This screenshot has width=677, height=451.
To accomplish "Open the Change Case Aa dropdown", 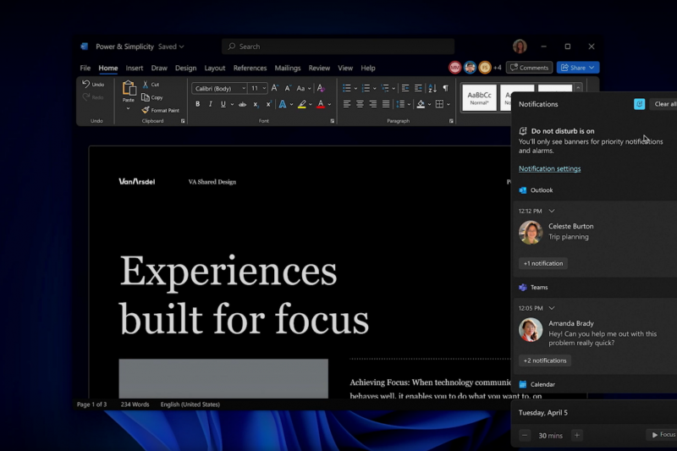I will [304, 88].
